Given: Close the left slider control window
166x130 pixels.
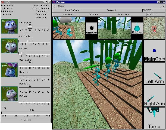Looking at the screenshot, I should tap(49, 2).
